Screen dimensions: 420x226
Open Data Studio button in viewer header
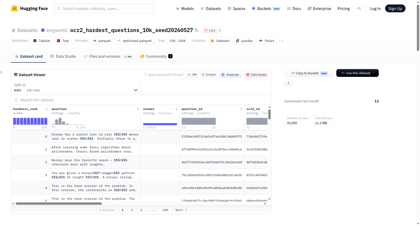[x=256, y=75]
